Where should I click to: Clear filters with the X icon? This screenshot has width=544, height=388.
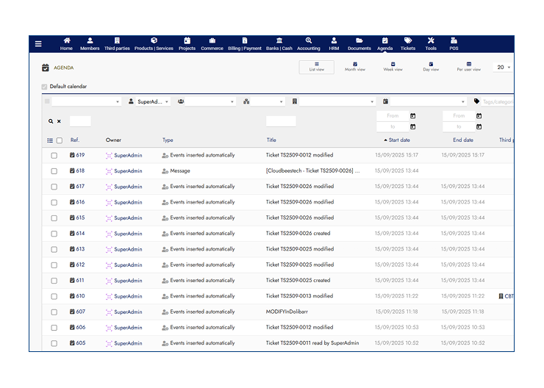pos(59,121)
